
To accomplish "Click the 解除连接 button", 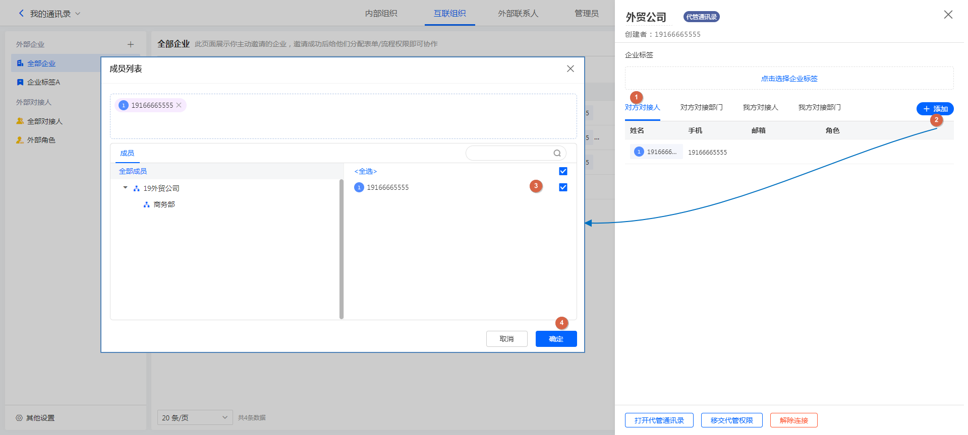I will [793, 420].
